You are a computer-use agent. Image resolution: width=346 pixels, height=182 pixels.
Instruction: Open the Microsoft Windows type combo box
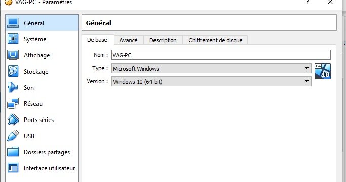click(x=211, y=68)
